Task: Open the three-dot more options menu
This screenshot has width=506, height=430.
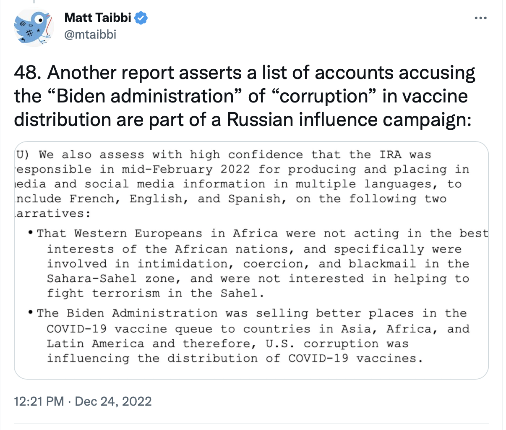Action: (480, 18)
